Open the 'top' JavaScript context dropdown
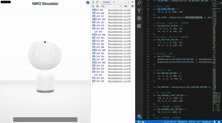Viewport: 222px width, 123px height. point(112,6)
